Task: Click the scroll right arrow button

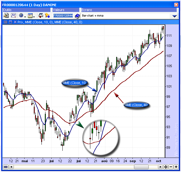Action: (160, 167)
